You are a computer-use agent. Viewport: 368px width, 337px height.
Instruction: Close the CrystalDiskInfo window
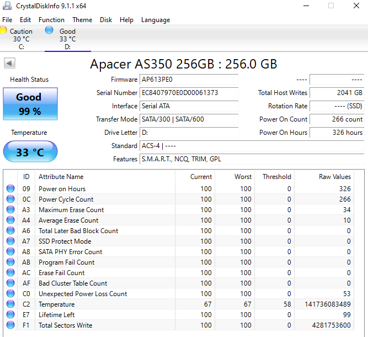[x=356, y=6]
